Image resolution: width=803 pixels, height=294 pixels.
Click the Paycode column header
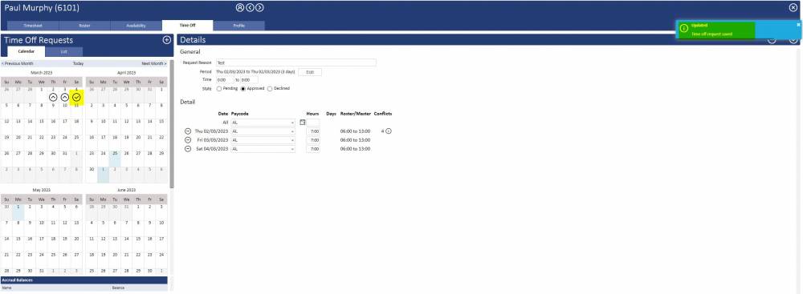click(239, 114)
